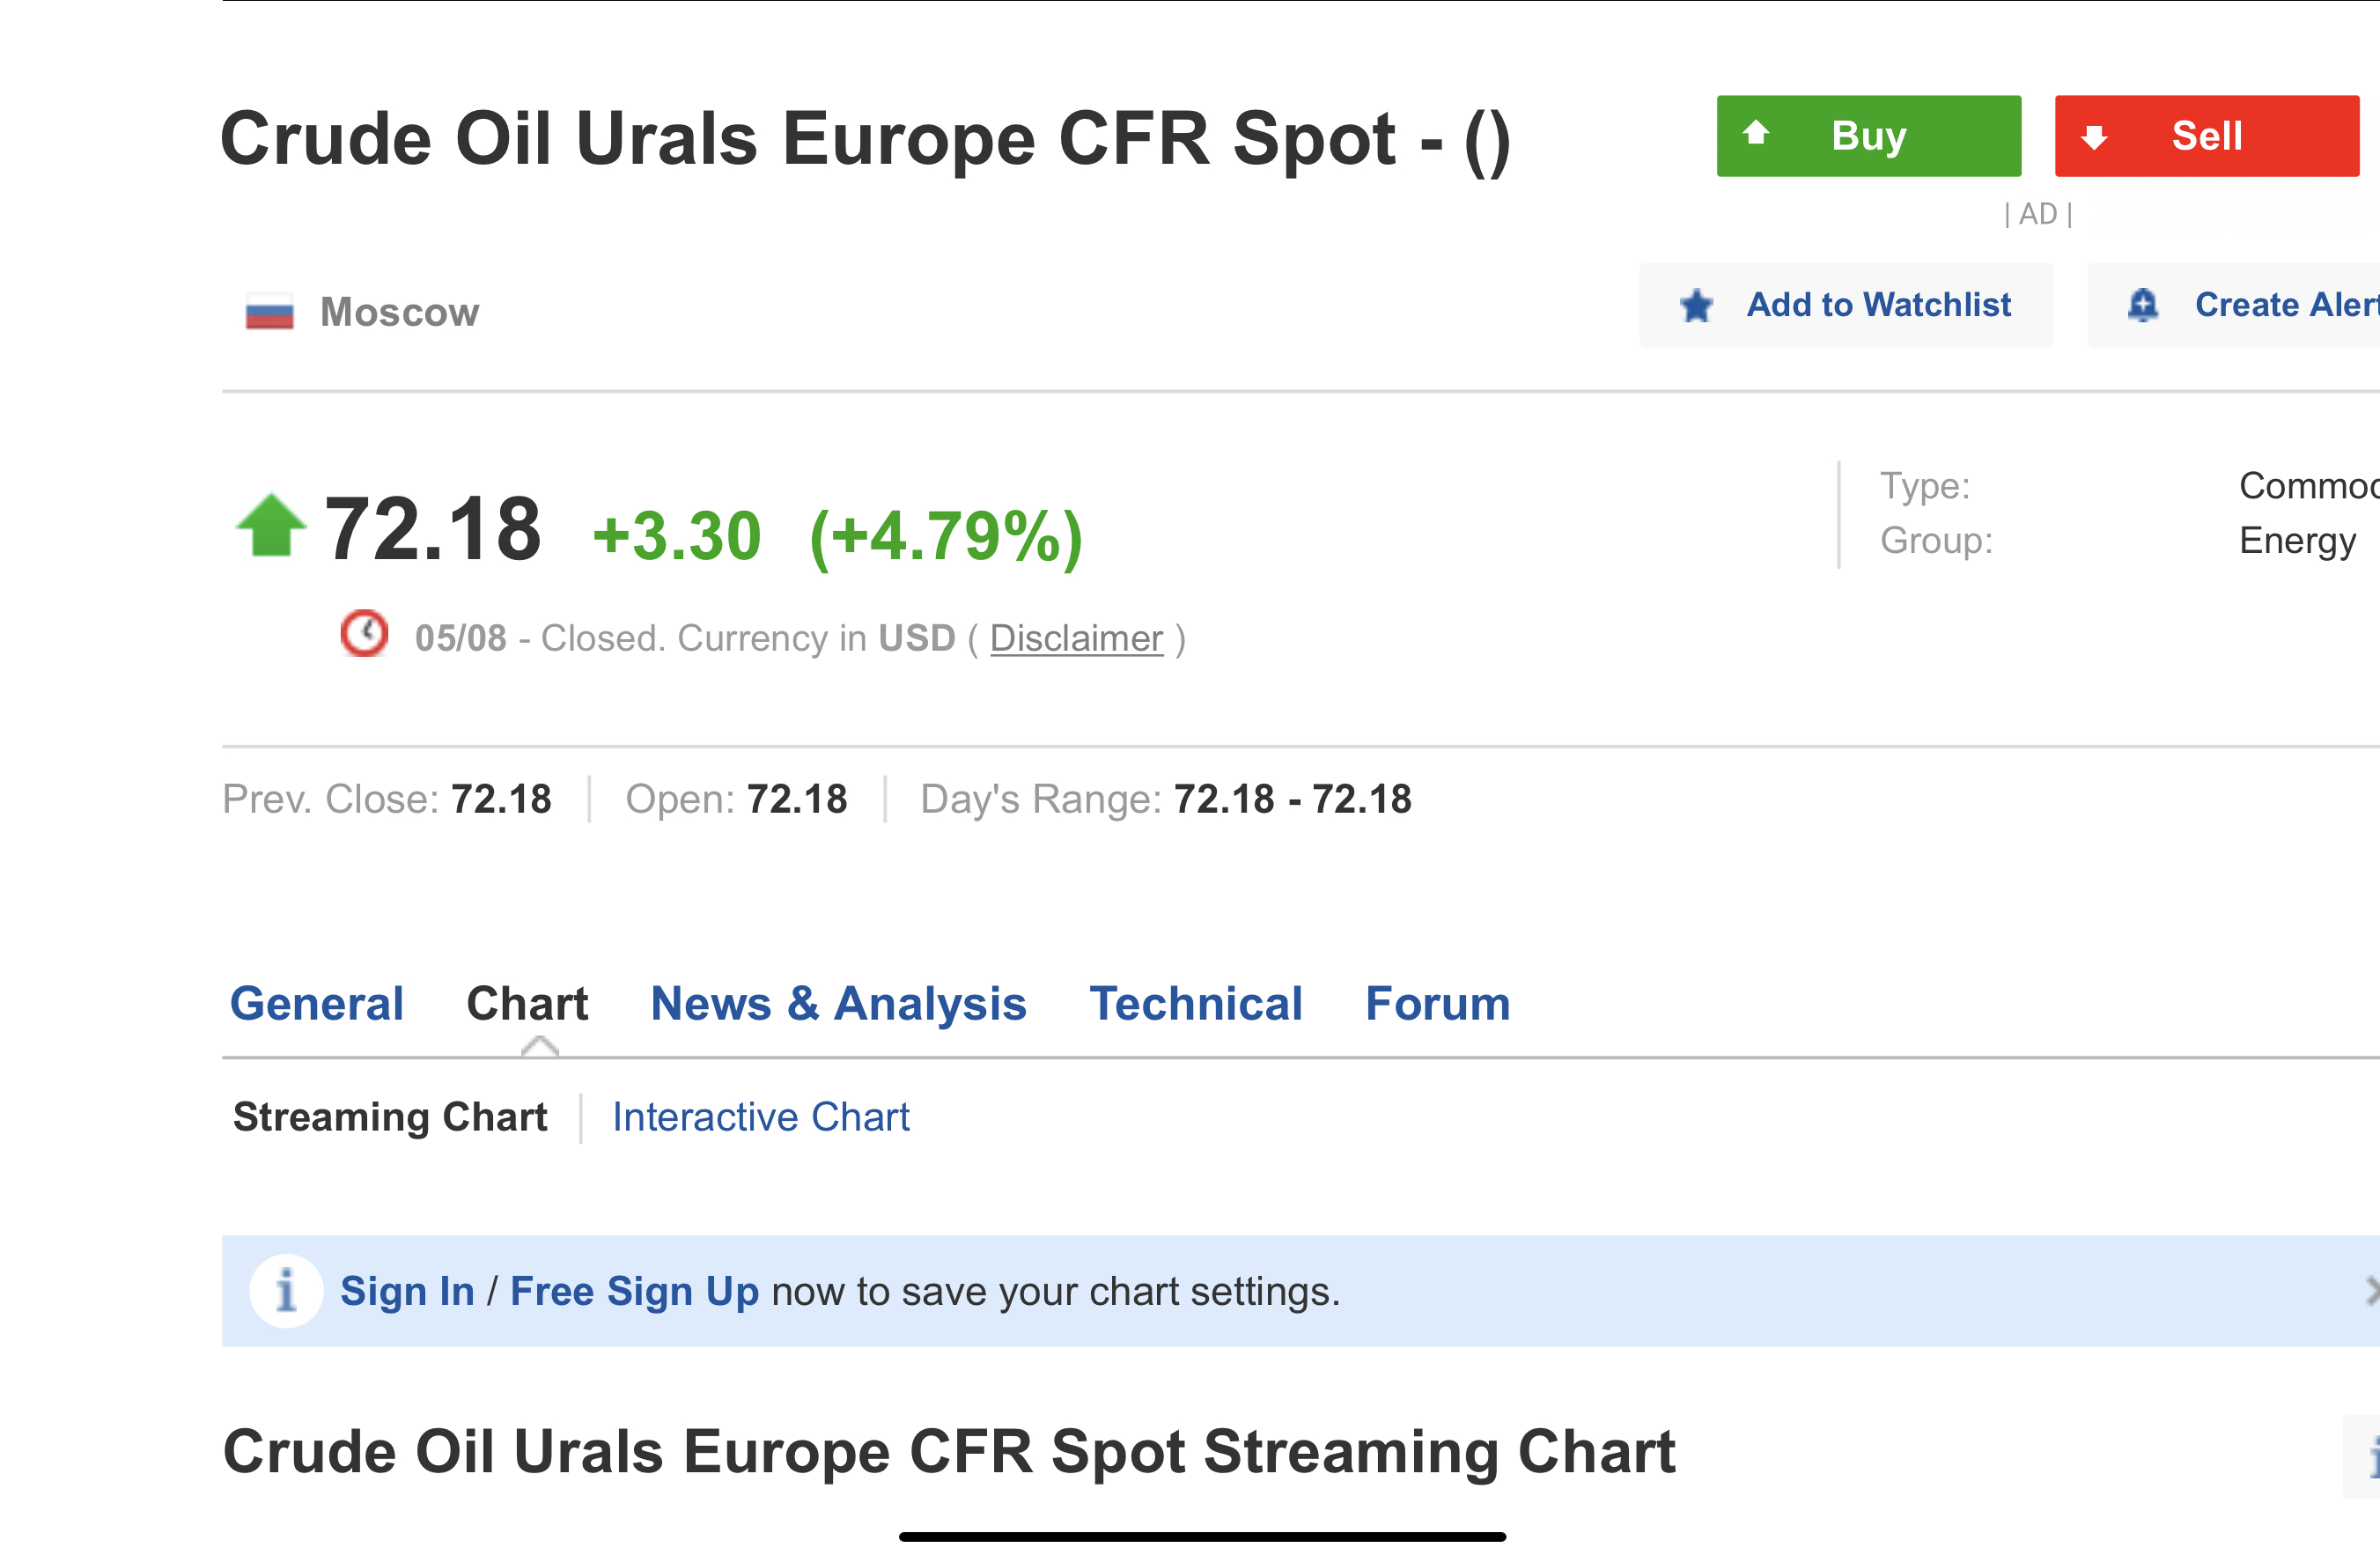2380x1555 pixels.
Task: Dismiss the sign-in banner with the X
Action: click(2370, 1291)
